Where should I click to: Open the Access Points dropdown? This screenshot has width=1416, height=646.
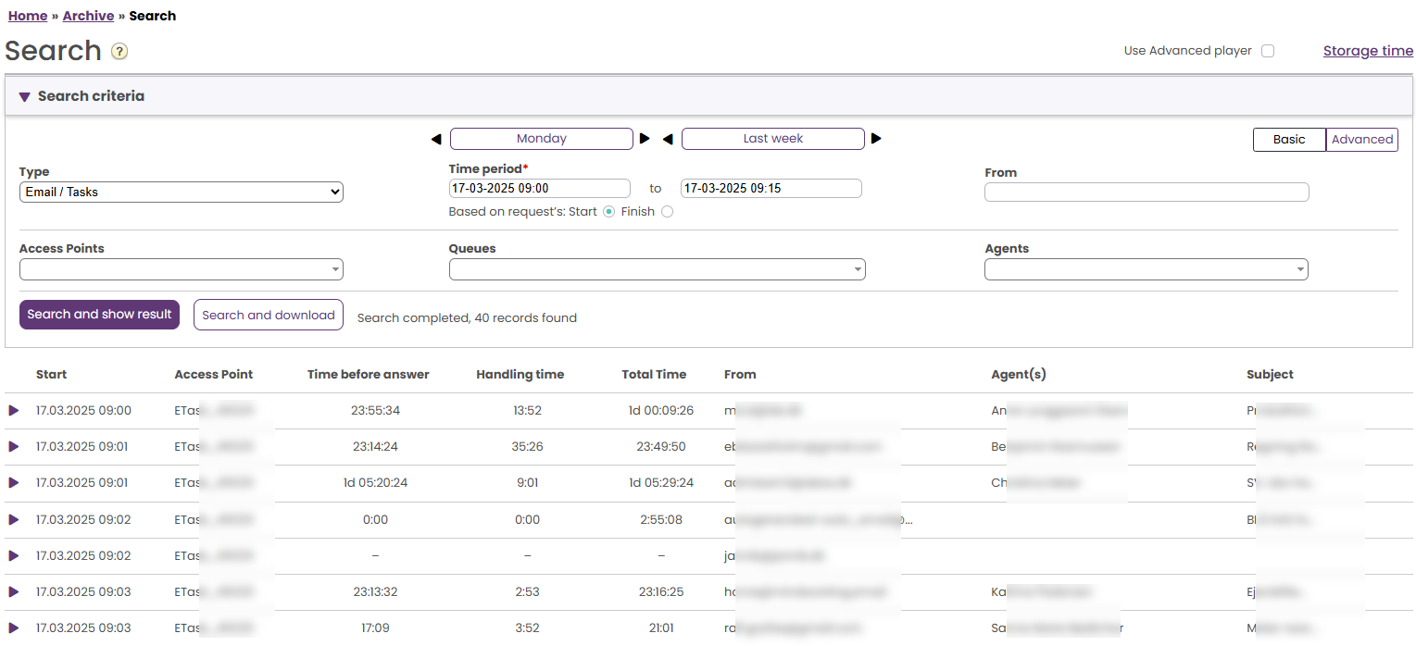[x=182, y=269]
